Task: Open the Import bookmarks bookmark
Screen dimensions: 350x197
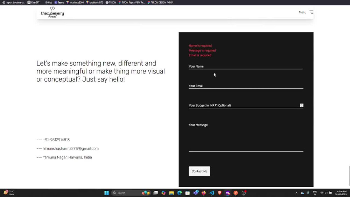Action: coord(14,2)
